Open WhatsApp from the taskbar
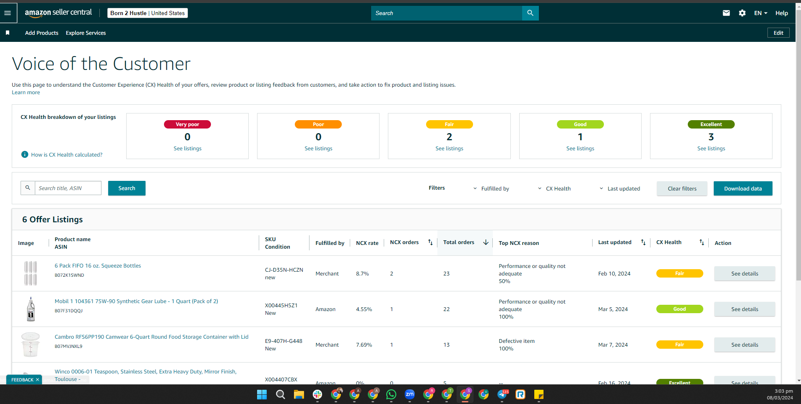801x404 pixels. [x=391, y=394]
